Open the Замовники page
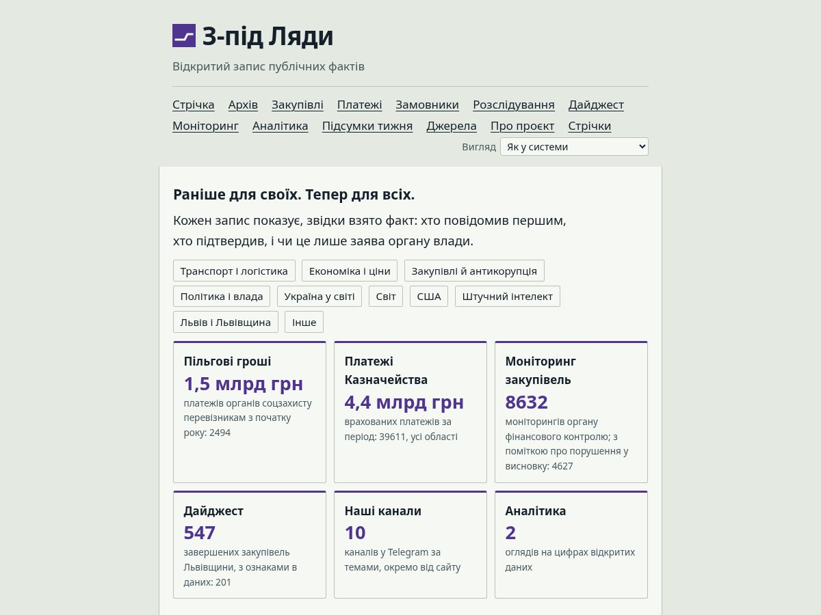The image size is (821, 615). pyautogui.click(x=427, y=105)
